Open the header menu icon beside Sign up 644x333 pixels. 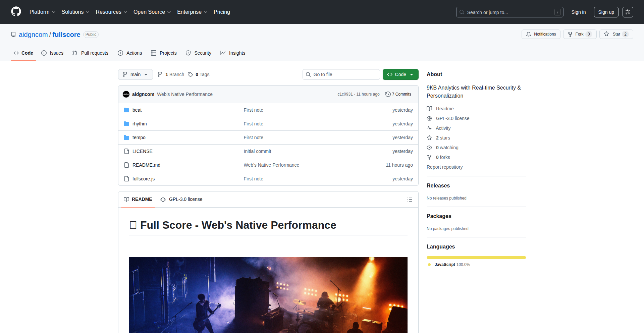628,12
